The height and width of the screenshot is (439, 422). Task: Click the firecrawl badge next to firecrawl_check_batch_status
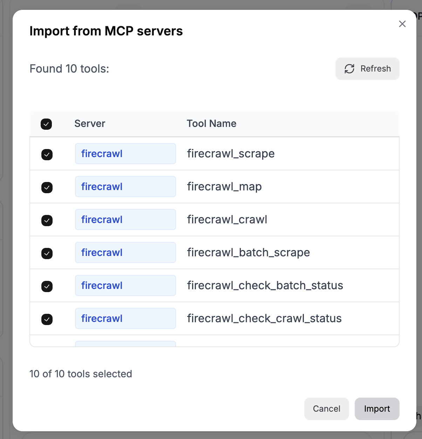tap(125, 285)
